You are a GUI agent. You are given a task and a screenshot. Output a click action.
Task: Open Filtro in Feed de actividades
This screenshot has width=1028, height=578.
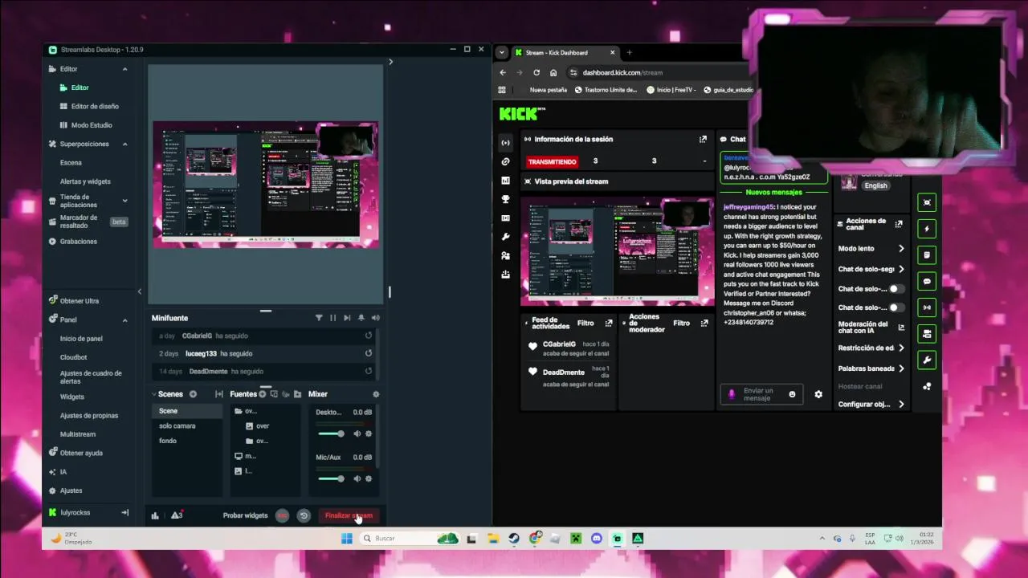click(x=585, y=323)
